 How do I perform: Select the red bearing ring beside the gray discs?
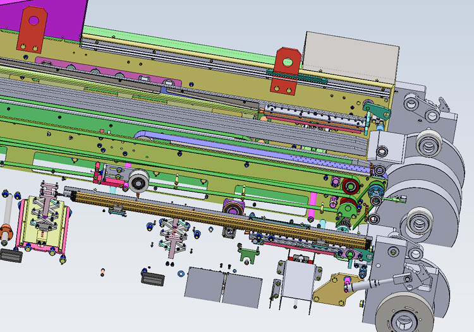(x=349, y=187)
